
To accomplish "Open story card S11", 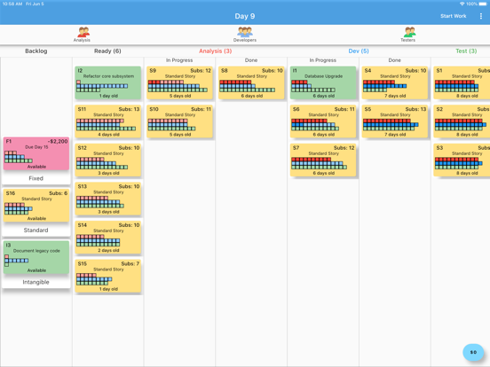I will pyautogui.click(x=107, y=121).
